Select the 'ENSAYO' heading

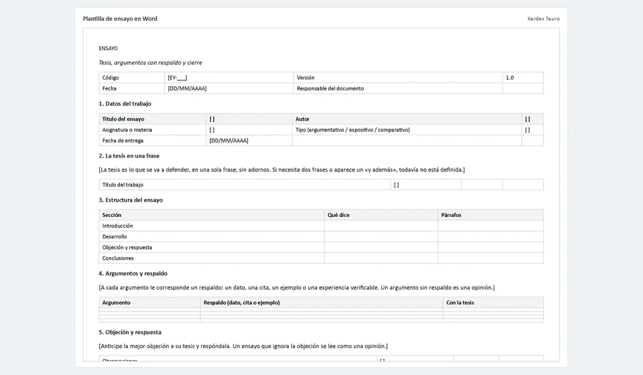click(109, 48)
